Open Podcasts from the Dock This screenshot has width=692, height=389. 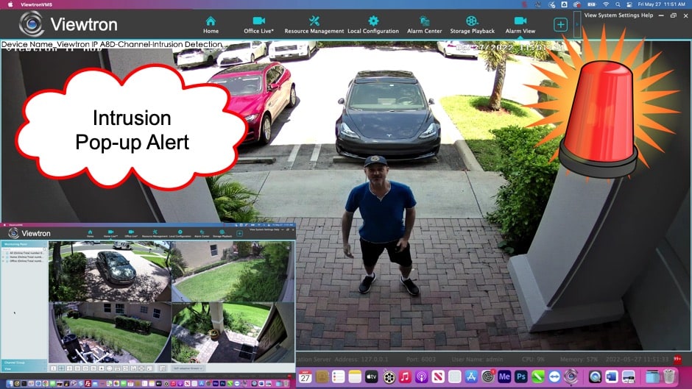tap(422, 376)
